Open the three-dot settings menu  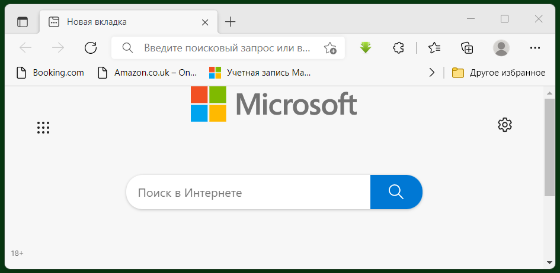[535, 48]
